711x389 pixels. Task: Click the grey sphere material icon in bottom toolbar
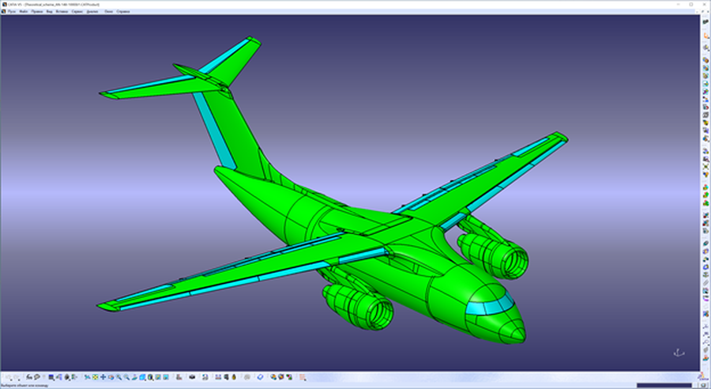click(247, 376)
